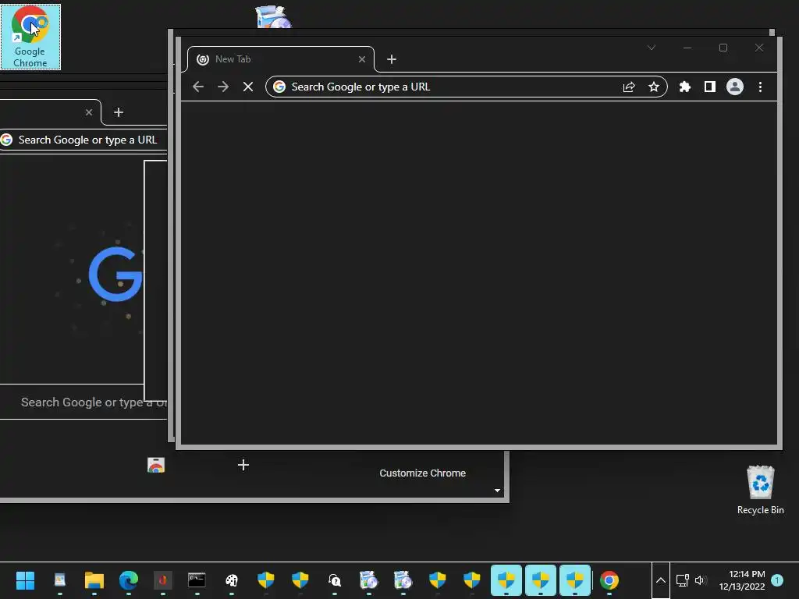Open the volume speaker tray icon

tap(701, 580)
